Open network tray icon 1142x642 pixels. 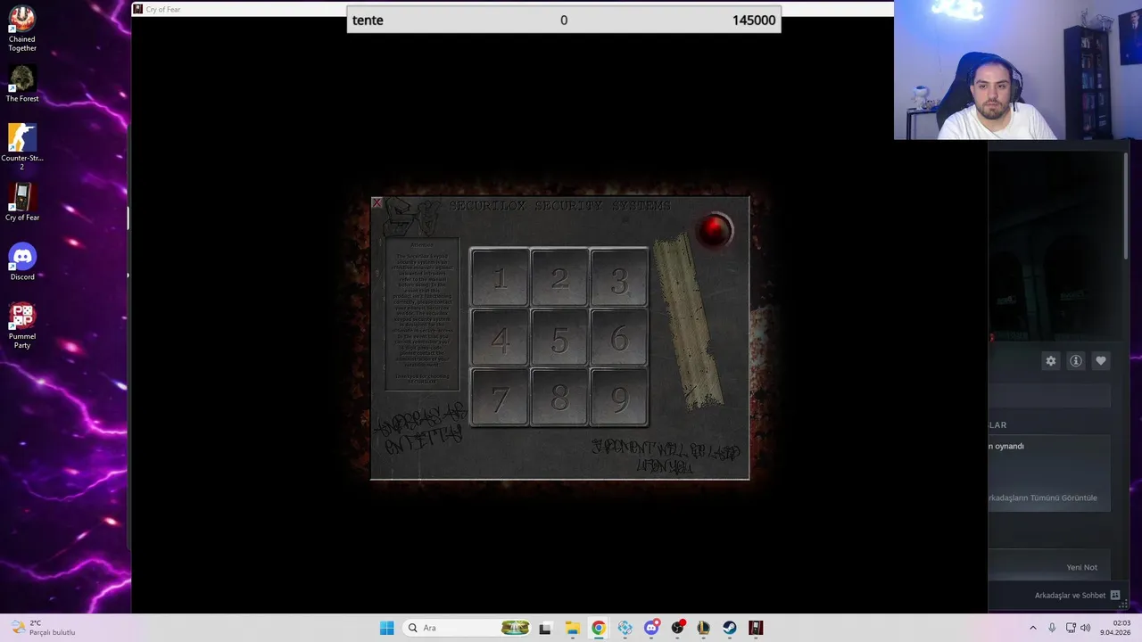(x=1071, y=628)
